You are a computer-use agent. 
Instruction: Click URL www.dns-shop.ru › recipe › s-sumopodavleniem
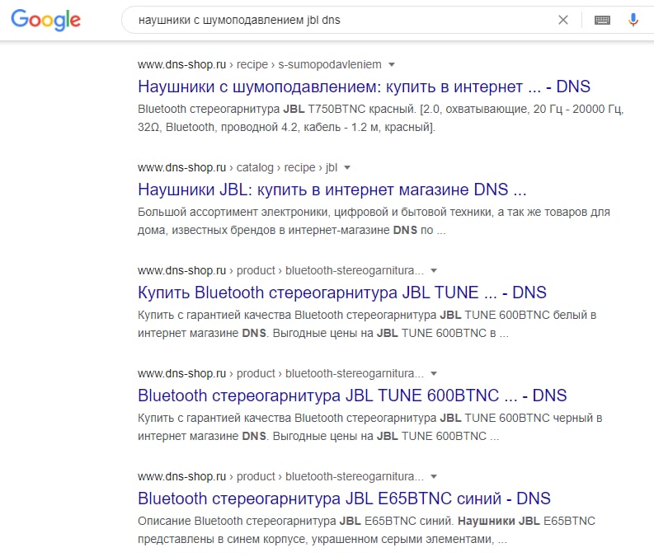point(260,64)
